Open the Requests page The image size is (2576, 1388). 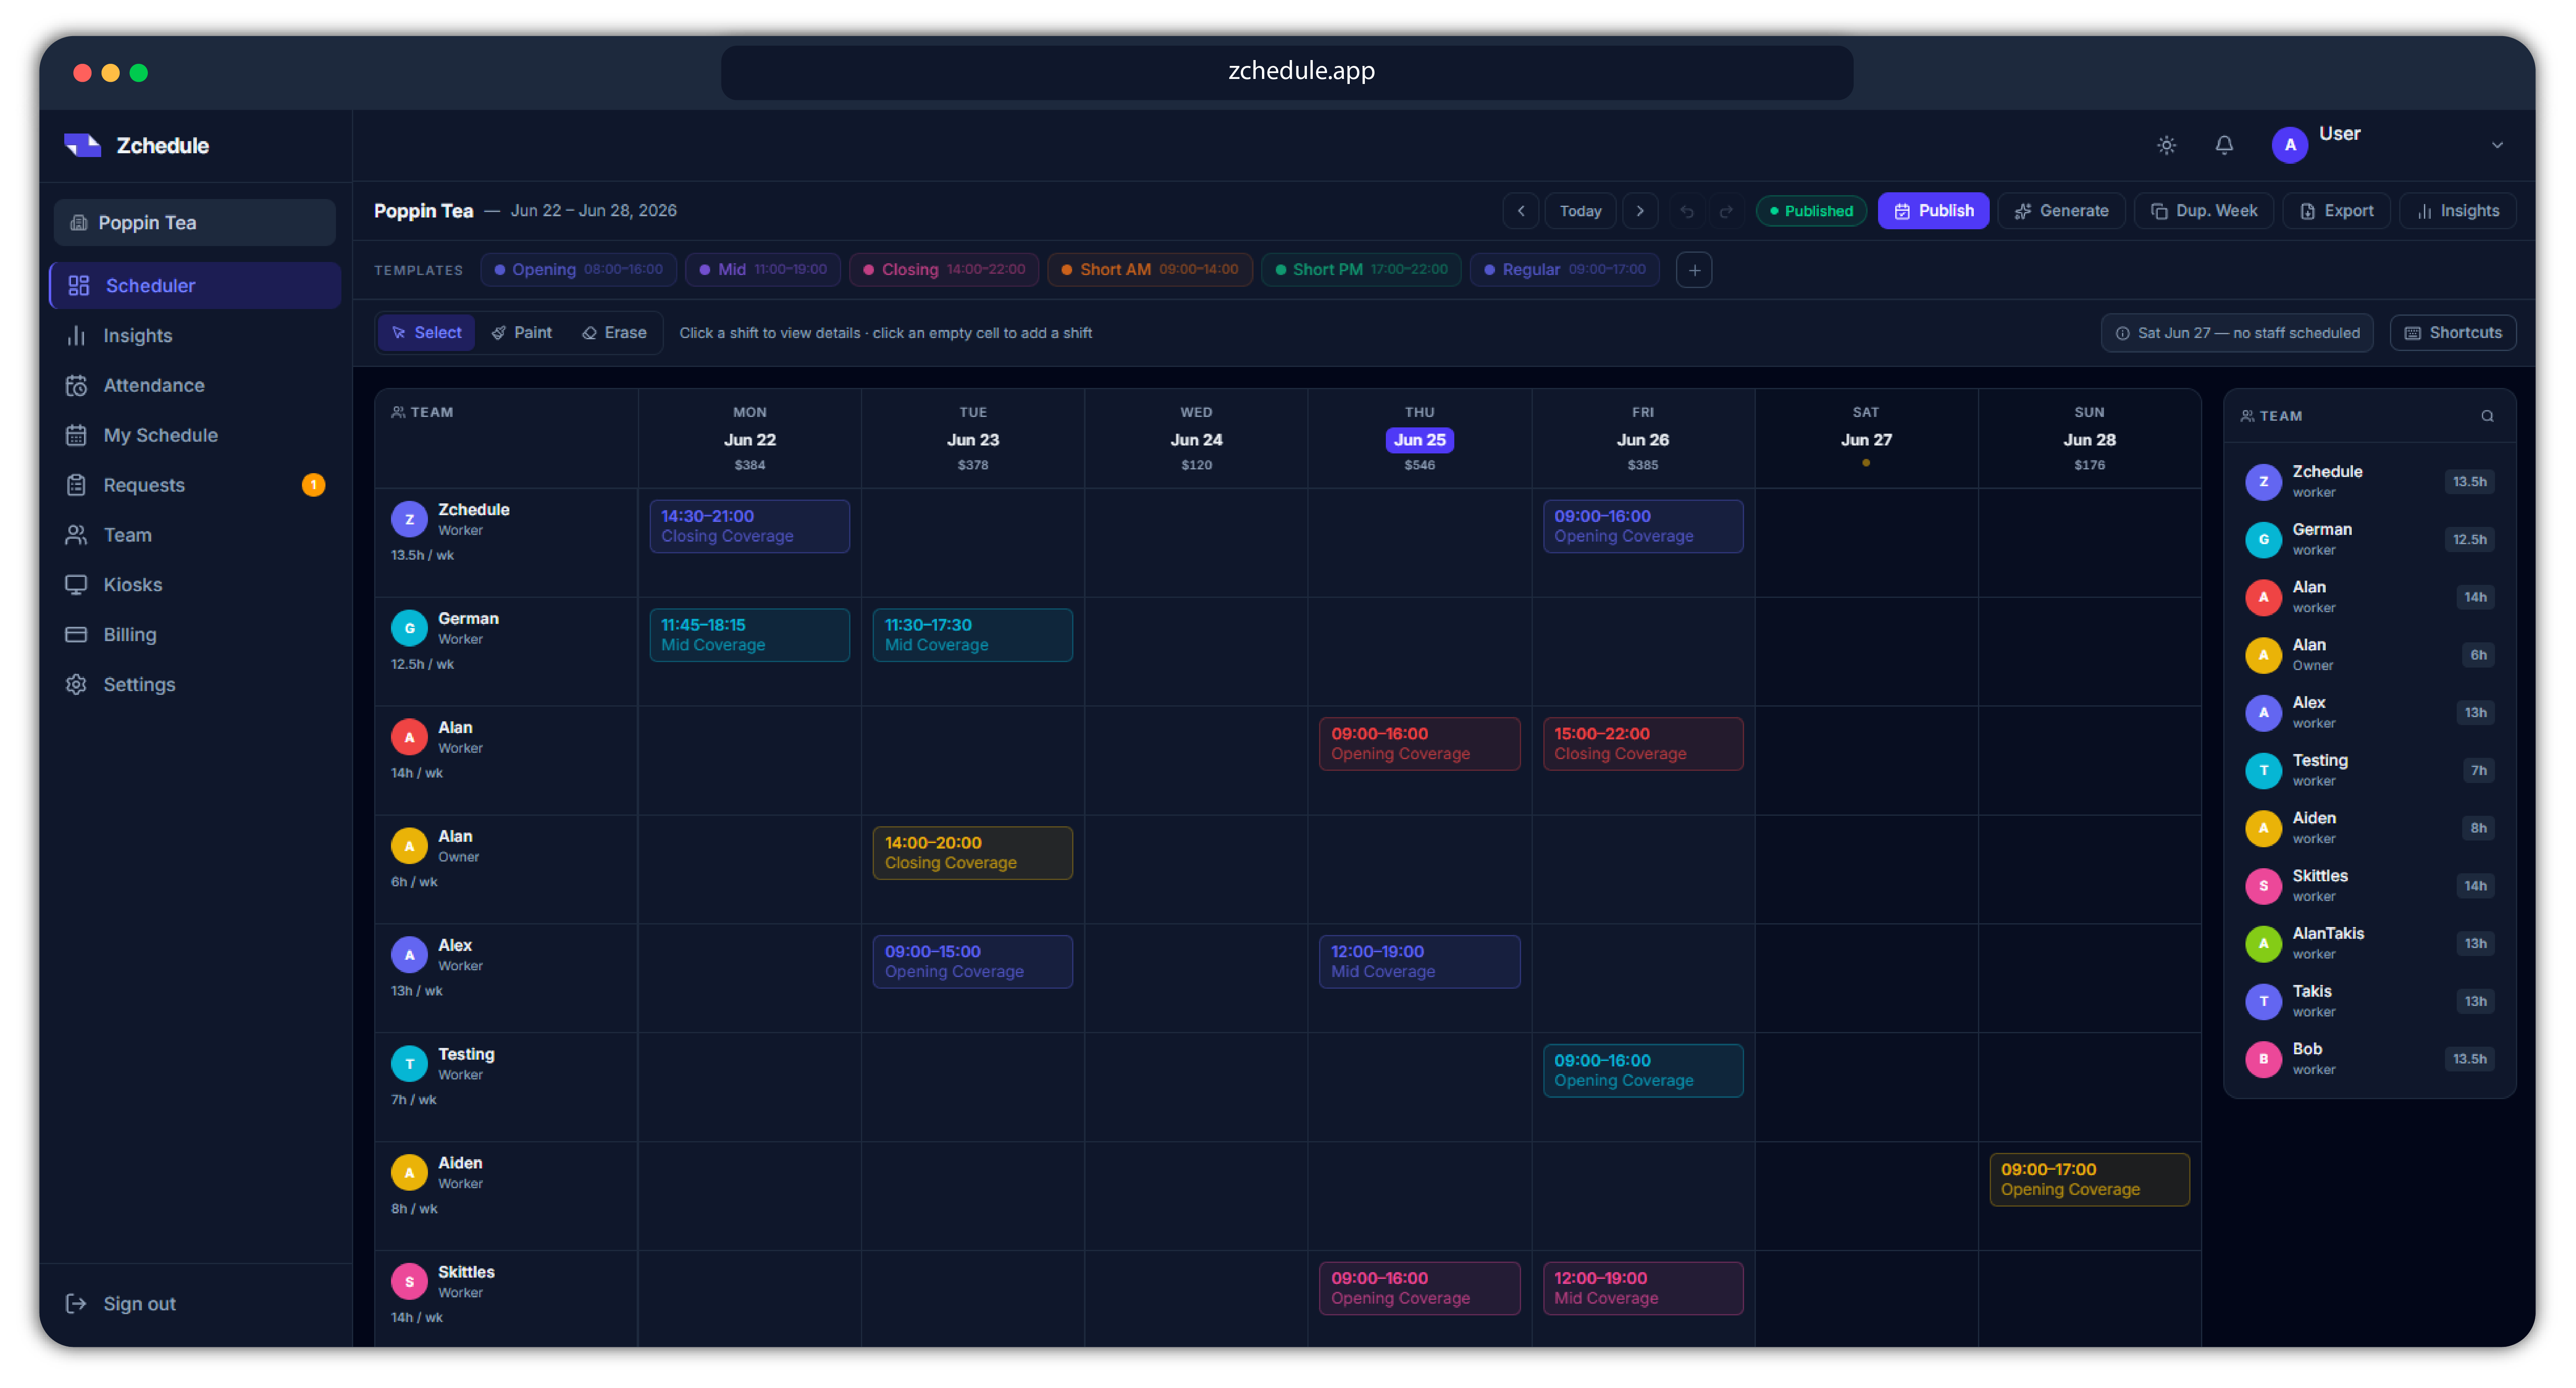tap(195, 485)
